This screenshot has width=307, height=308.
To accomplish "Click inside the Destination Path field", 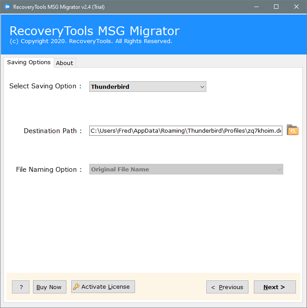I will [186, 131].
